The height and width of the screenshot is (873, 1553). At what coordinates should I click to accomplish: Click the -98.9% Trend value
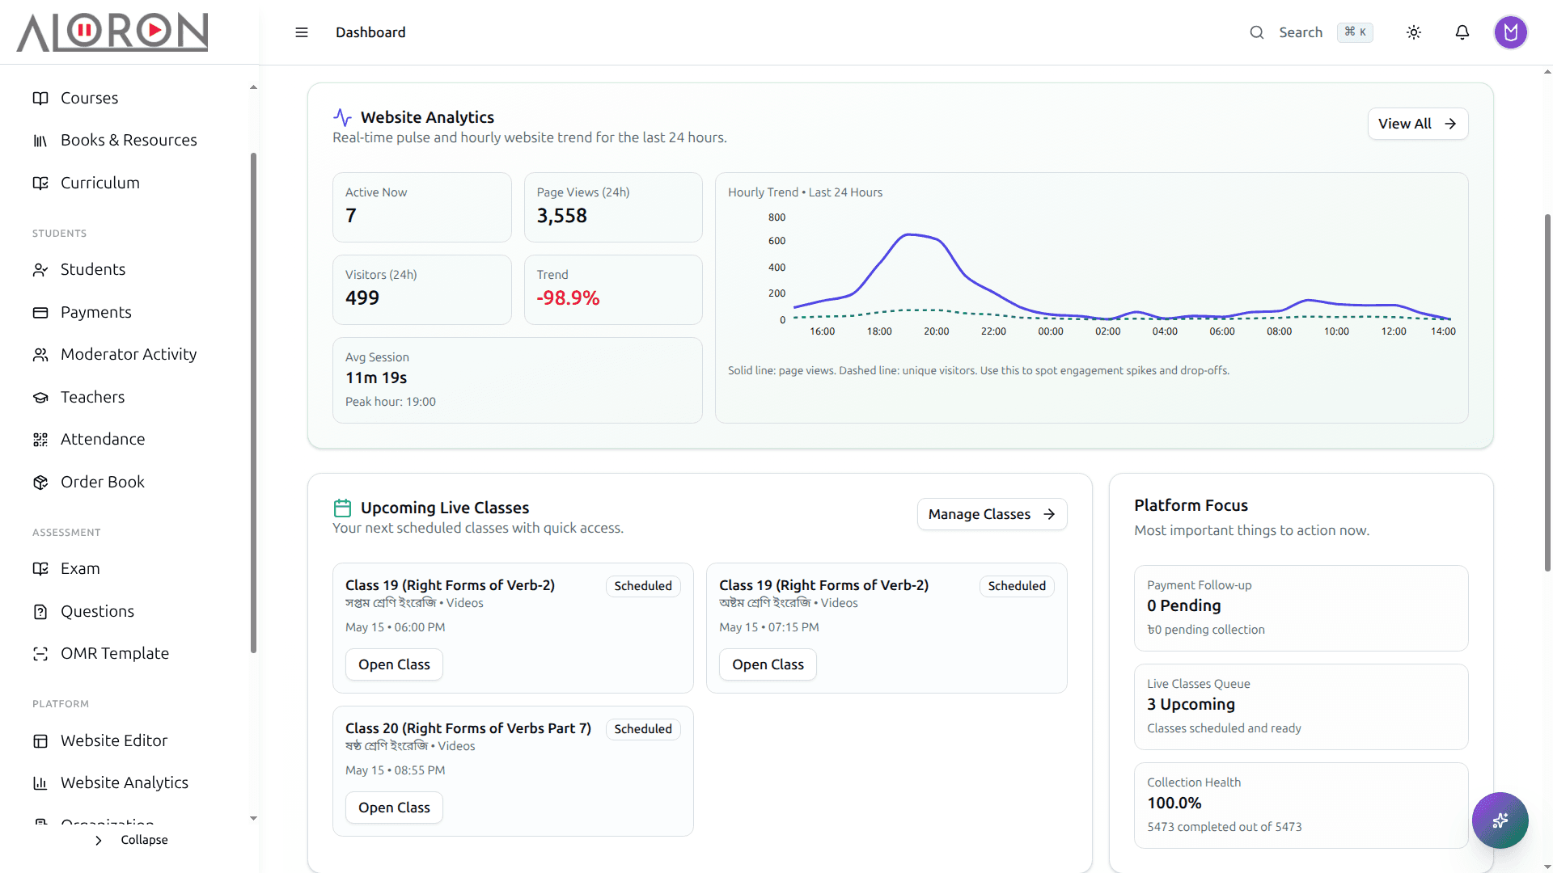click(x=568, y=298)
